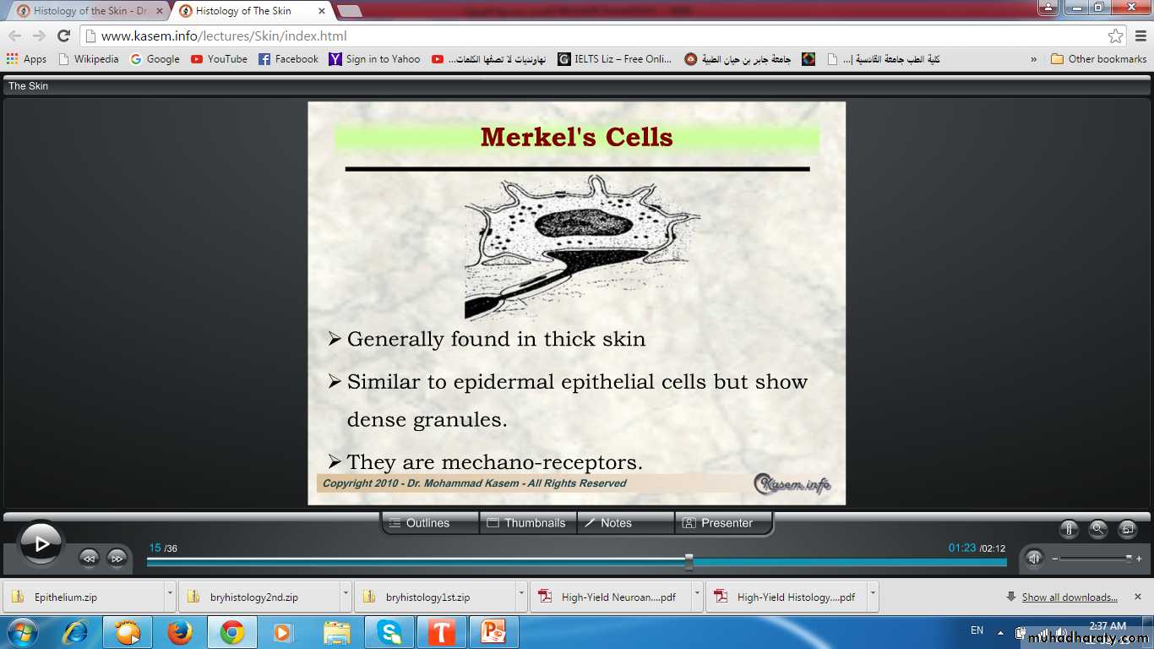The width and height of the screenshot is (1154, 649).
Task: Toggle the player view mode icon
Action: [1127, 530]
